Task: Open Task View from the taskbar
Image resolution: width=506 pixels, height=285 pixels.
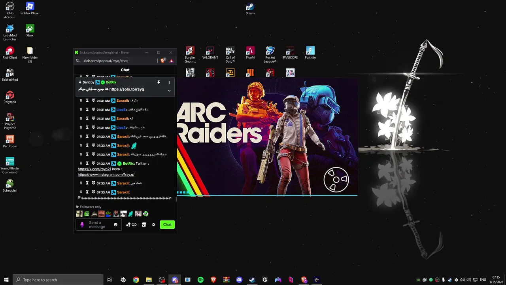Action: [x=110, y=280]
